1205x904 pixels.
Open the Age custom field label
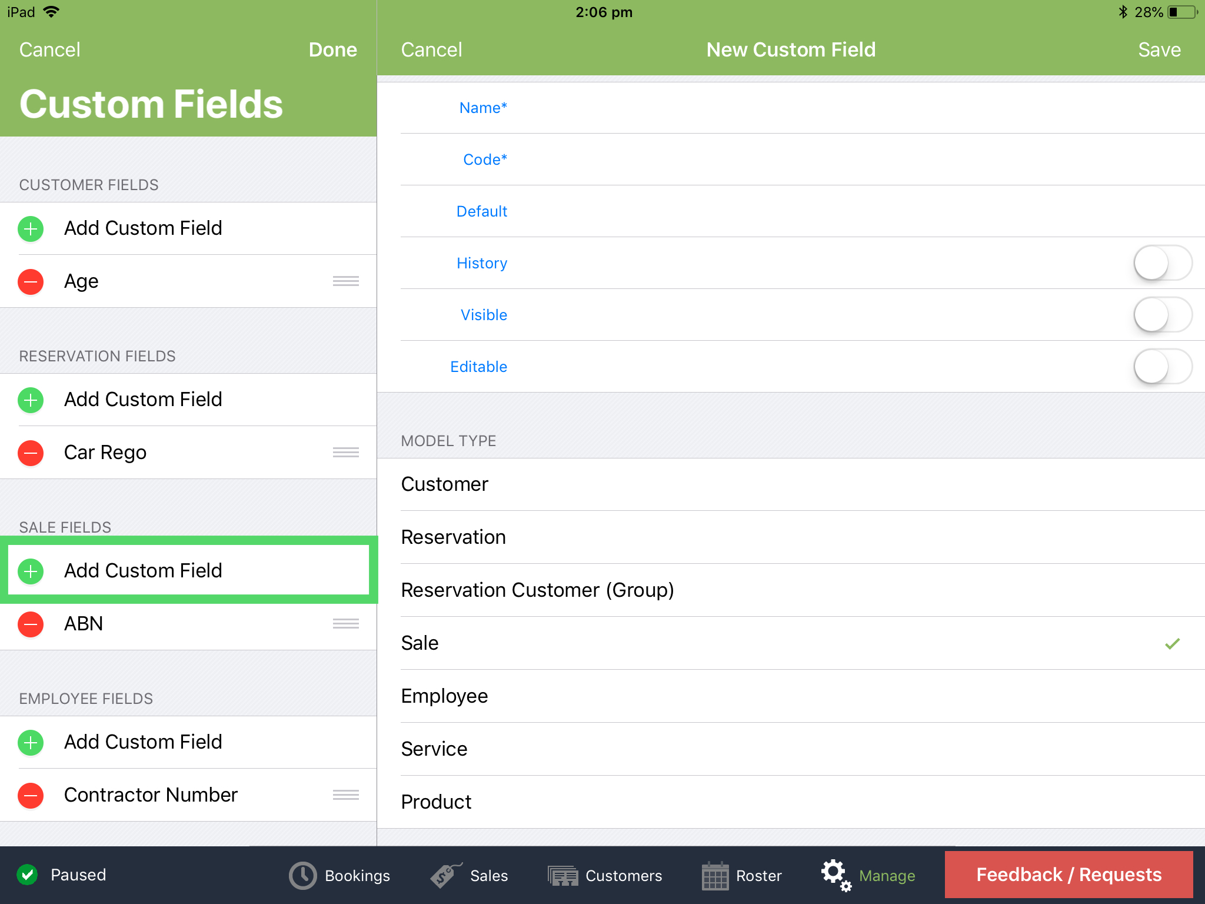point(81,282)
